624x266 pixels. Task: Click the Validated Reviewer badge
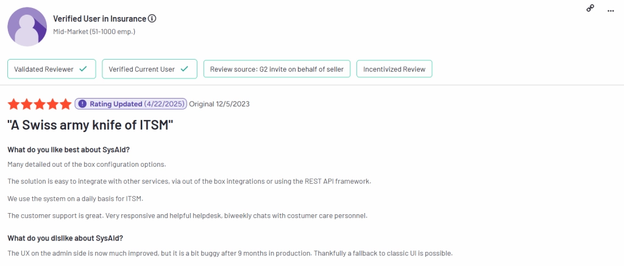point(52,69)
